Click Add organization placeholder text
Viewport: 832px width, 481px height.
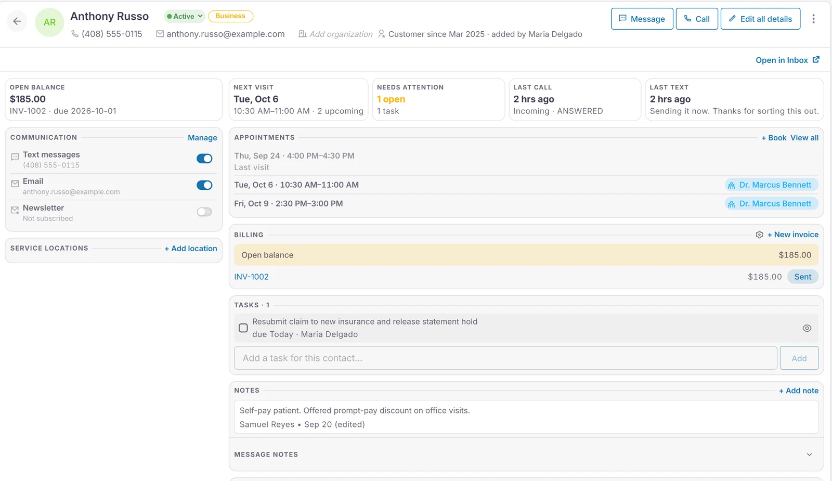(341, 34)
